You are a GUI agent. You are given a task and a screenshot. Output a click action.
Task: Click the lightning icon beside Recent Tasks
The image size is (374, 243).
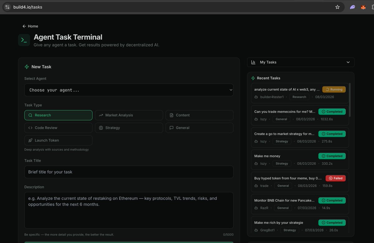point(253,78)
